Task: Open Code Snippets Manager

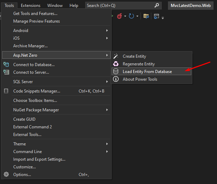Action: [x=56, y=91]
